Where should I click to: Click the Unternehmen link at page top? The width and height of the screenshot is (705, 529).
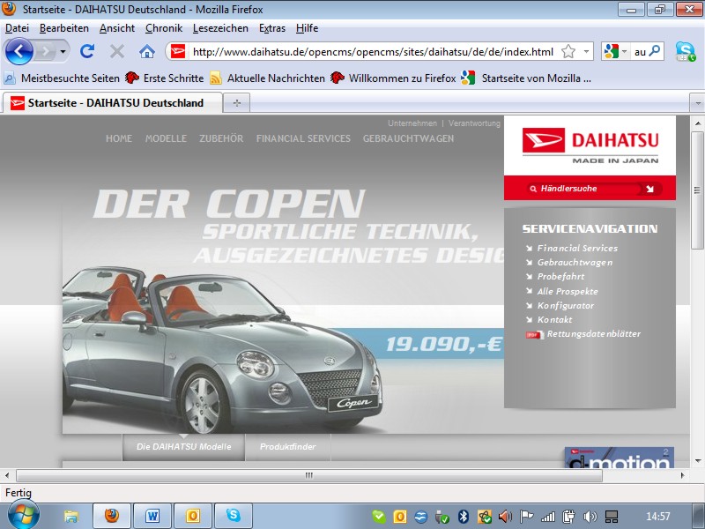click(x=412, y=123)
